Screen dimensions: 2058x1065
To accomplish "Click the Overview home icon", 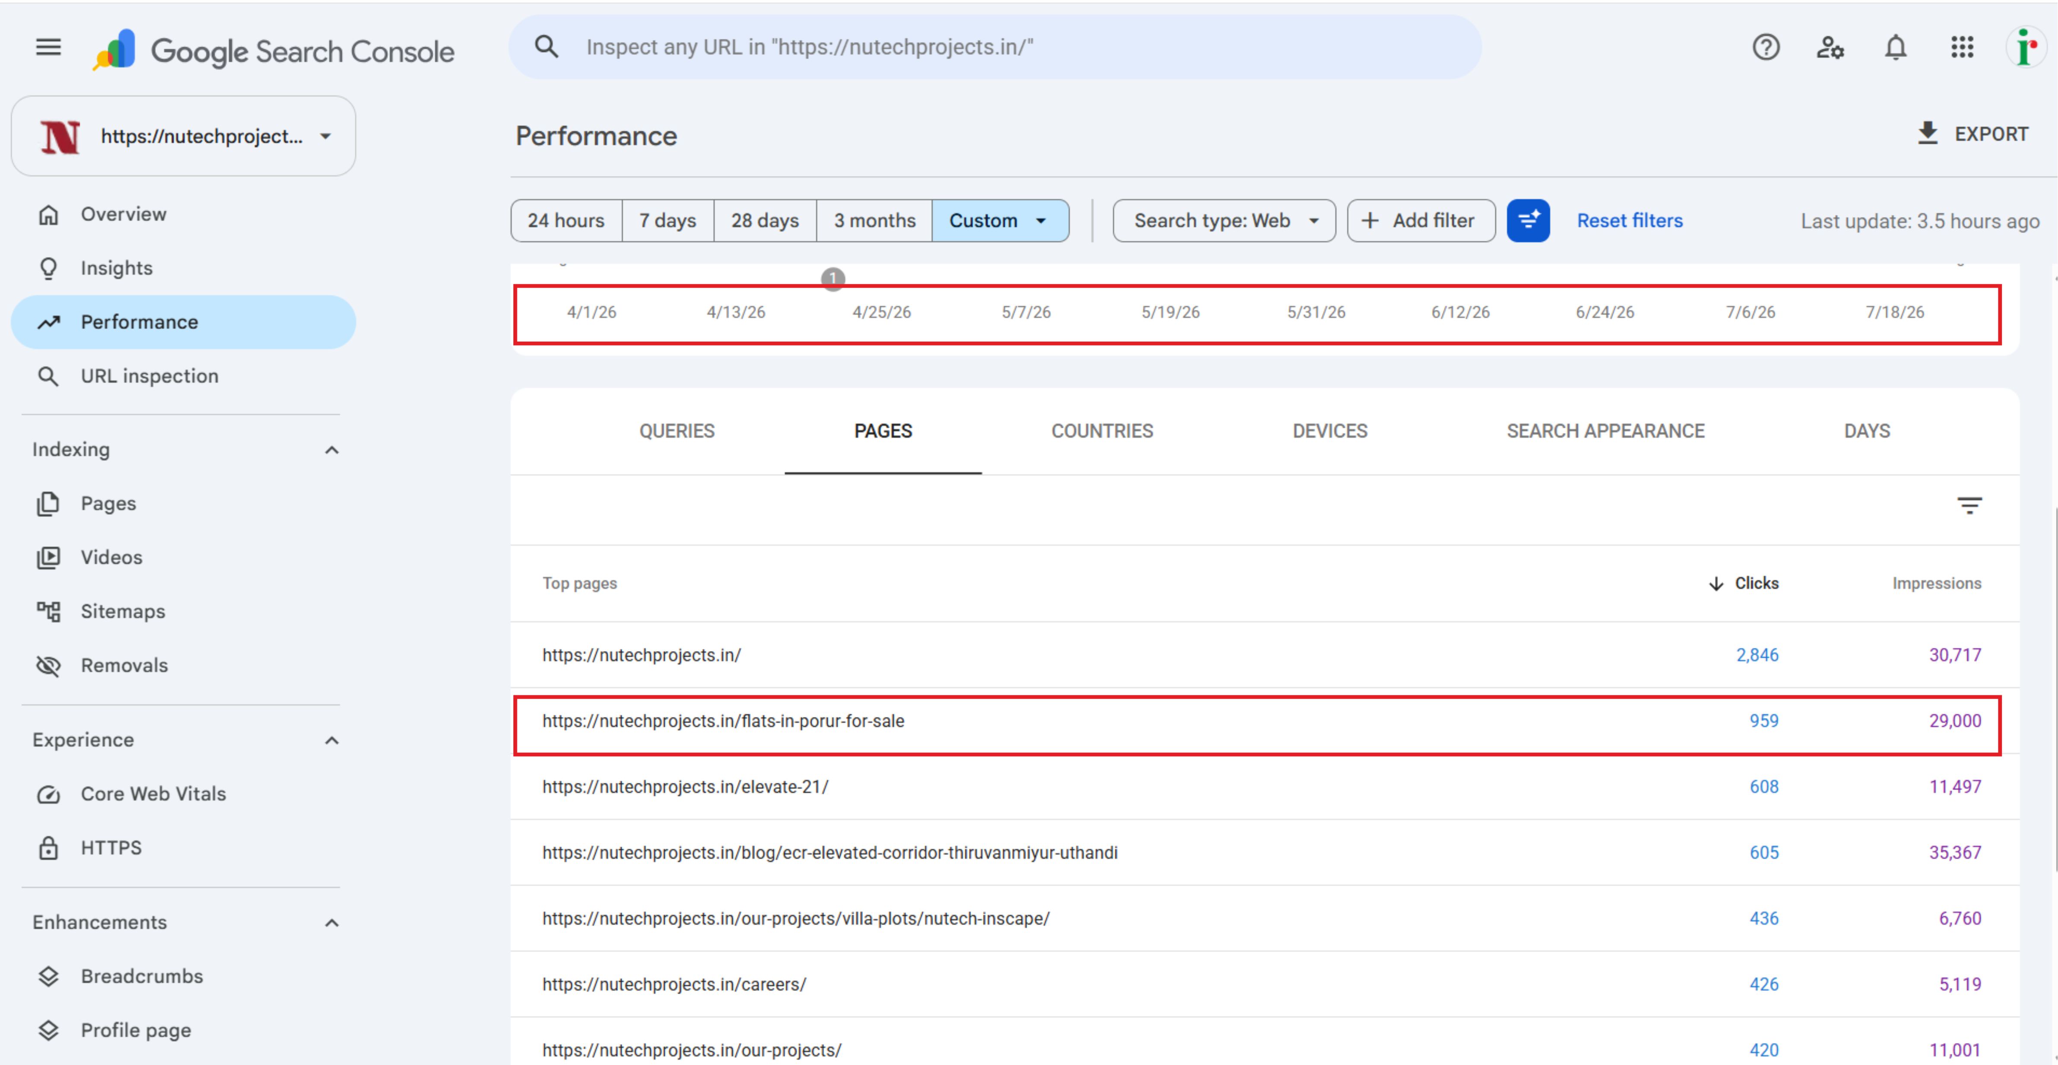I will click(49, 214).
